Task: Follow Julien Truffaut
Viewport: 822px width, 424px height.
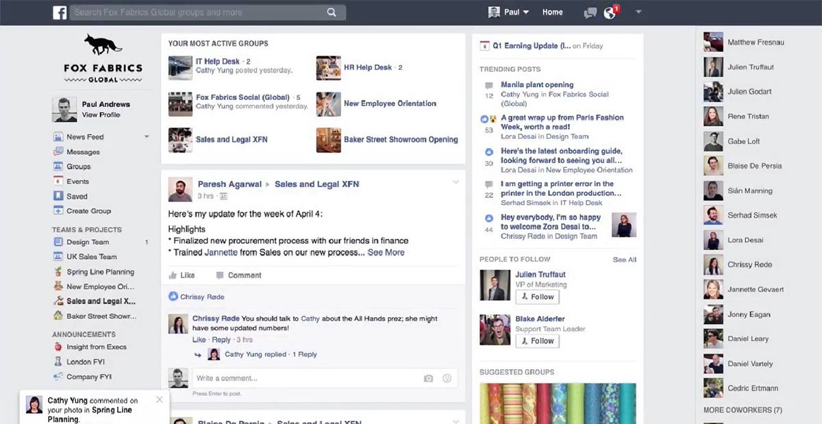Action: (537, 297)
